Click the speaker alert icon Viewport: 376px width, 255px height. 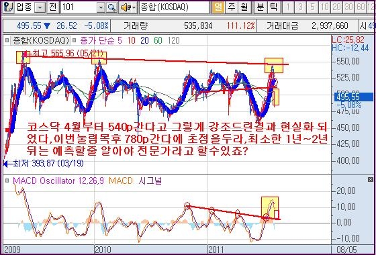126,7
